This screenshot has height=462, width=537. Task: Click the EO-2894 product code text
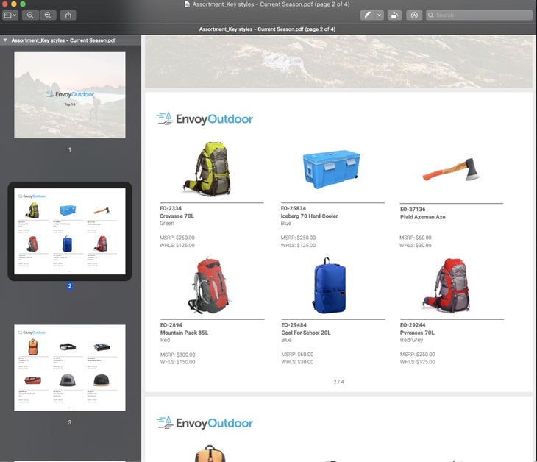click(171, 325)
